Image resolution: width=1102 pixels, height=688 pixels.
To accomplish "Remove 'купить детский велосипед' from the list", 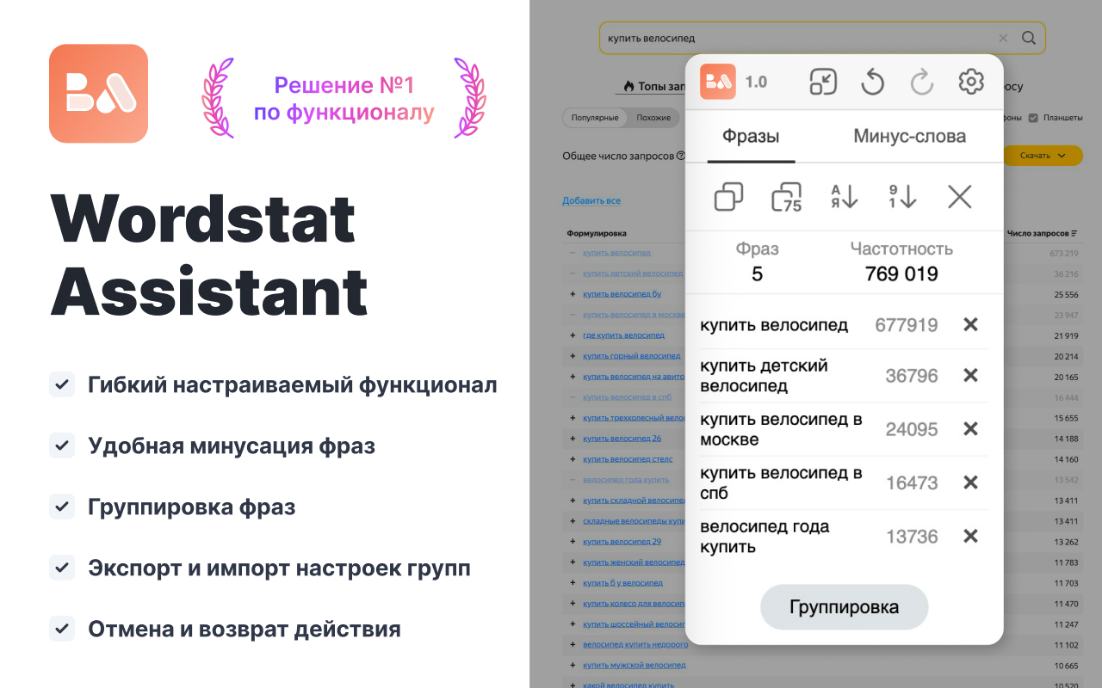I will (970, 375).
